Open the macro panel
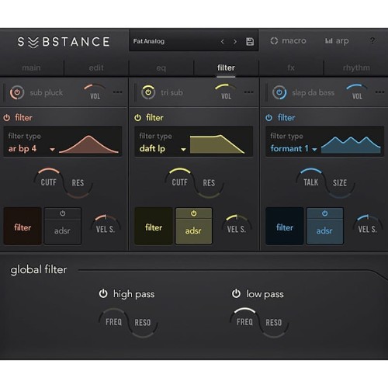Screen dimensions: 388x388 [x=288, y=41]
